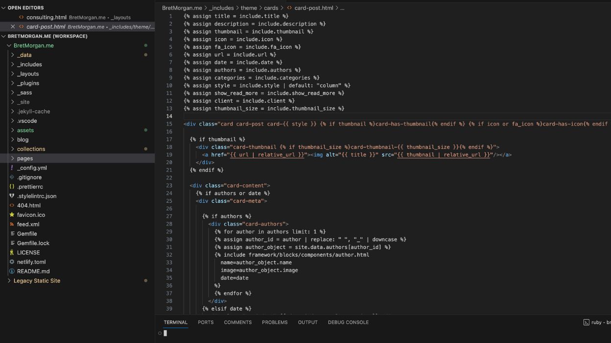Click the _config.yml warning file icon
Image resolution: width=611 pixels, height=343 pixels.
[11, 168]
